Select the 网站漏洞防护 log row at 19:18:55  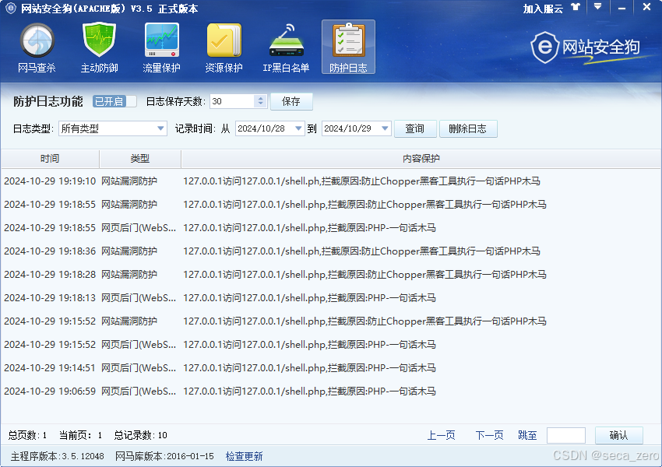pyautogui.click(x=330, y=204)
